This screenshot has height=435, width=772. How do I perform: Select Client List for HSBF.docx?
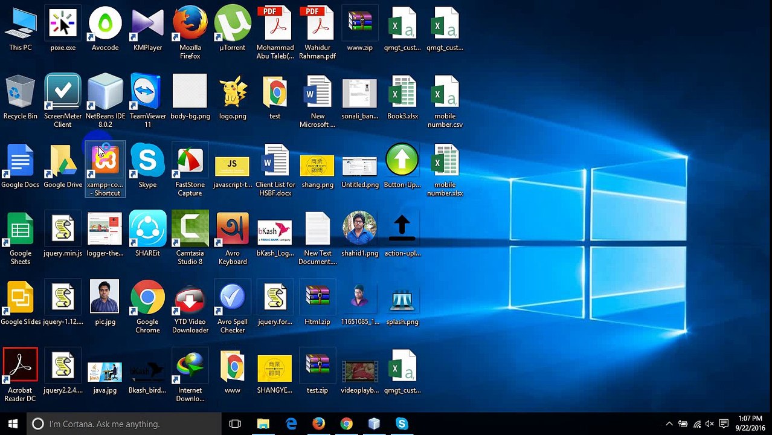(x=275, y=170)
